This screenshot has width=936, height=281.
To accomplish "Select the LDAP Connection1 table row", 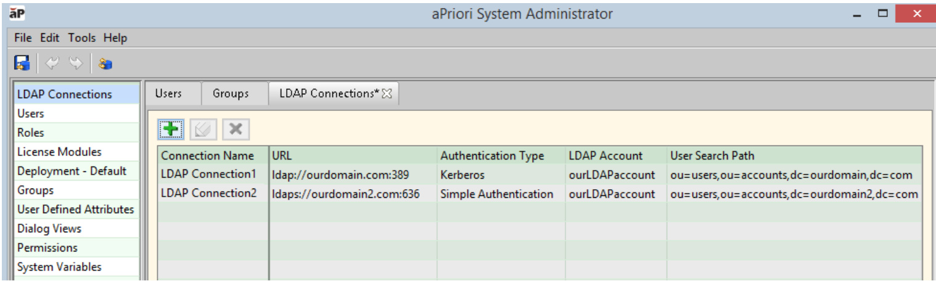I will [208, 174].
